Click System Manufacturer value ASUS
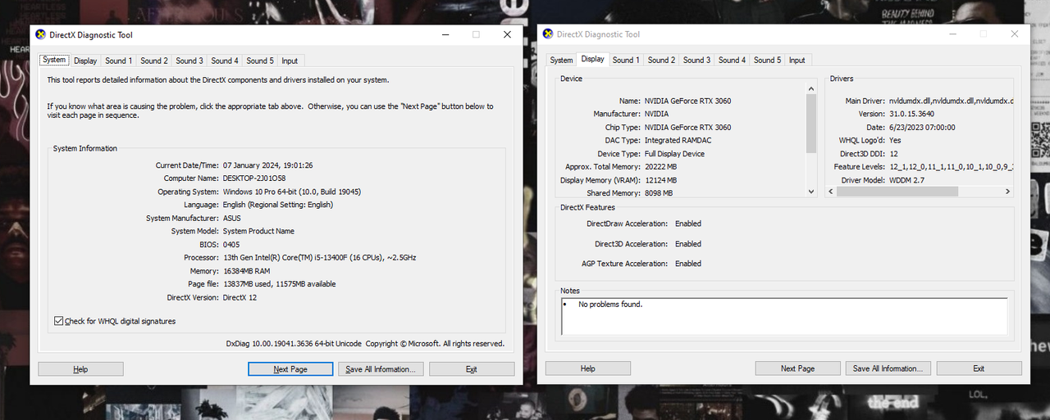Screen dimensions: 1050x420 click(232, 218)
